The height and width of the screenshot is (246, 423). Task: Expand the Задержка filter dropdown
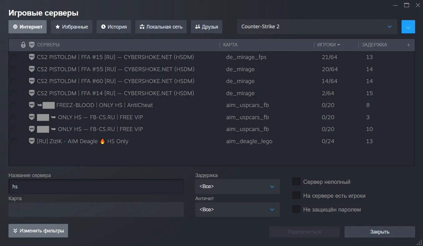tap(237, 187)
